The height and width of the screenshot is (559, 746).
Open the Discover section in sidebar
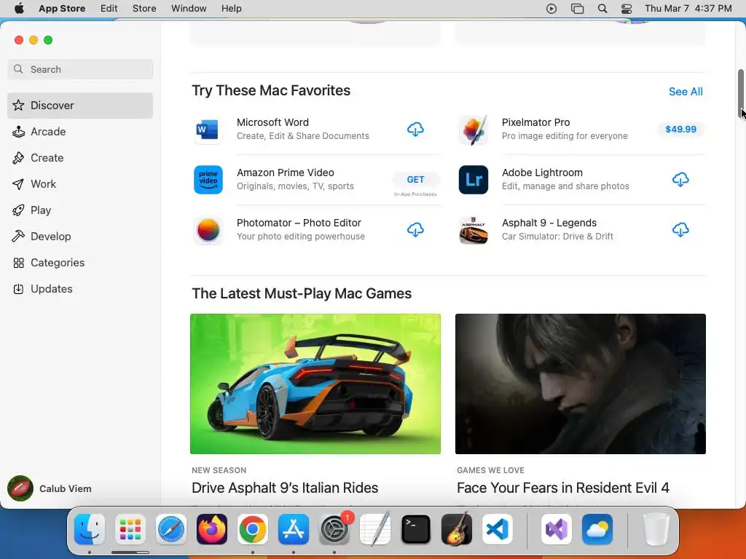tap(80, 106)
